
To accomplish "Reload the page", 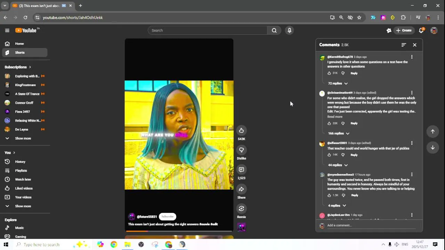I will 25,17.
